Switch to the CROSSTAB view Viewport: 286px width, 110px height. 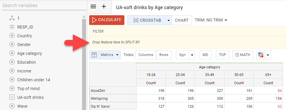coord(147,20)
